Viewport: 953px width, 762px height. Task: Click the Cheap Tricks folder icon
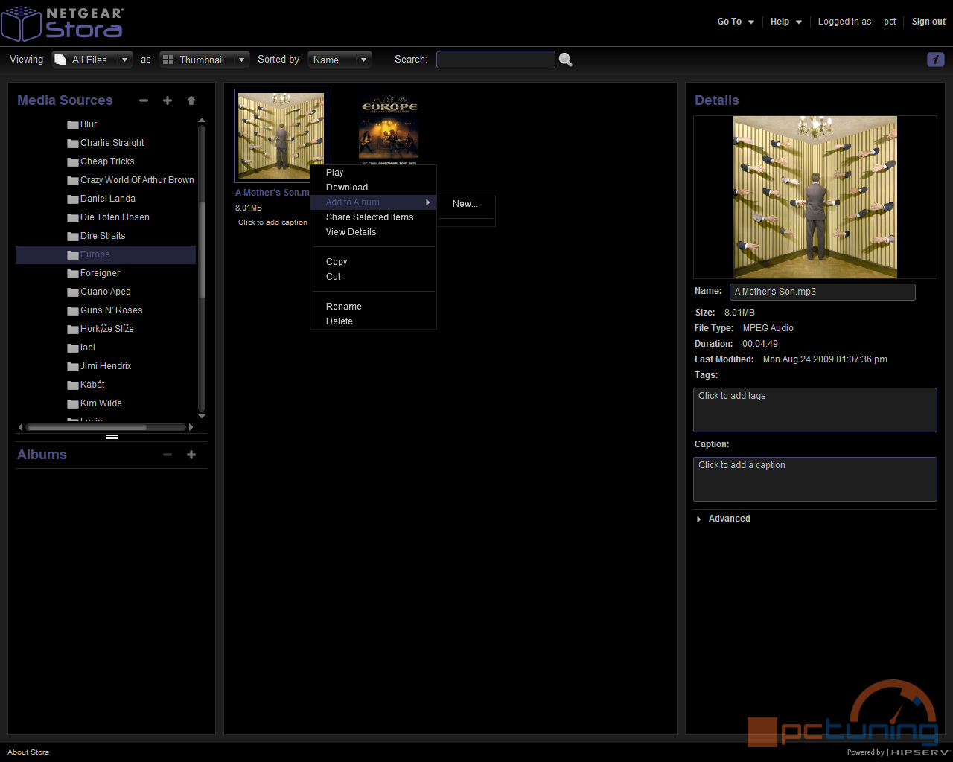coord(73,162)
